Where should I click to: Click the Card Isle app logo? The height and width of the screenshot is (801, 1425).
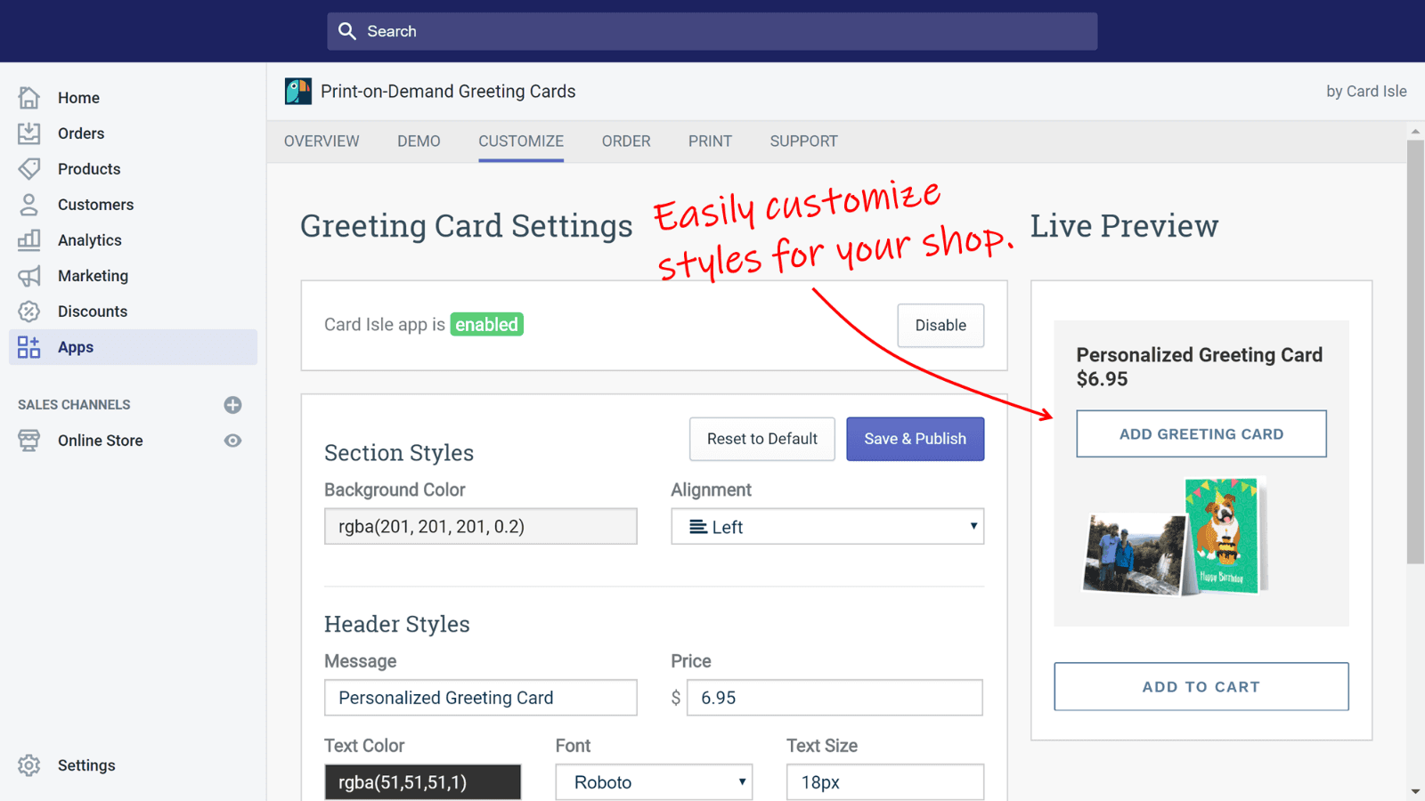click(x=298, y=91)
